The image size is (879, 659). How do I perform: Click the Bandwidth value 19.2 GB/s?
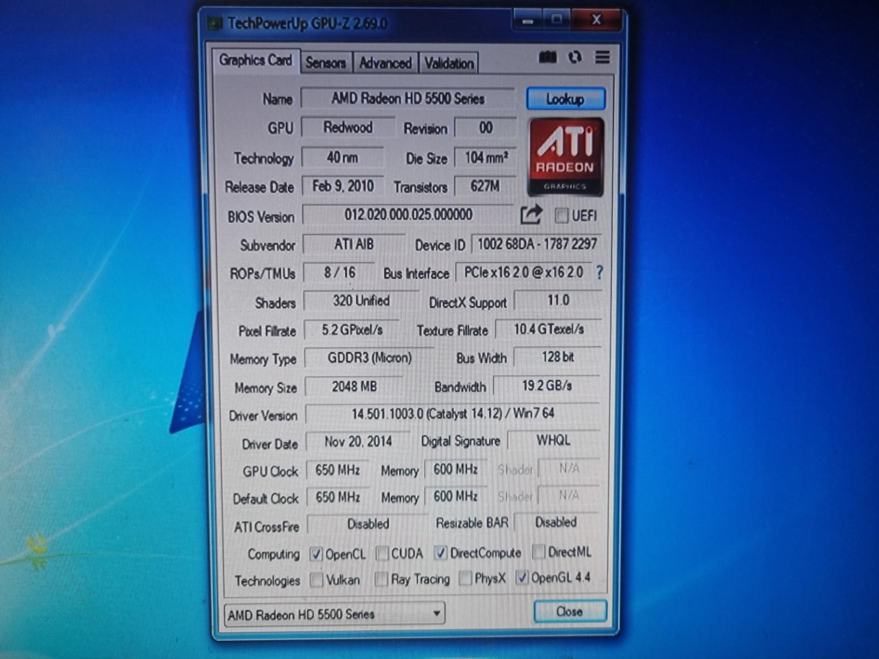coord(547,386)
